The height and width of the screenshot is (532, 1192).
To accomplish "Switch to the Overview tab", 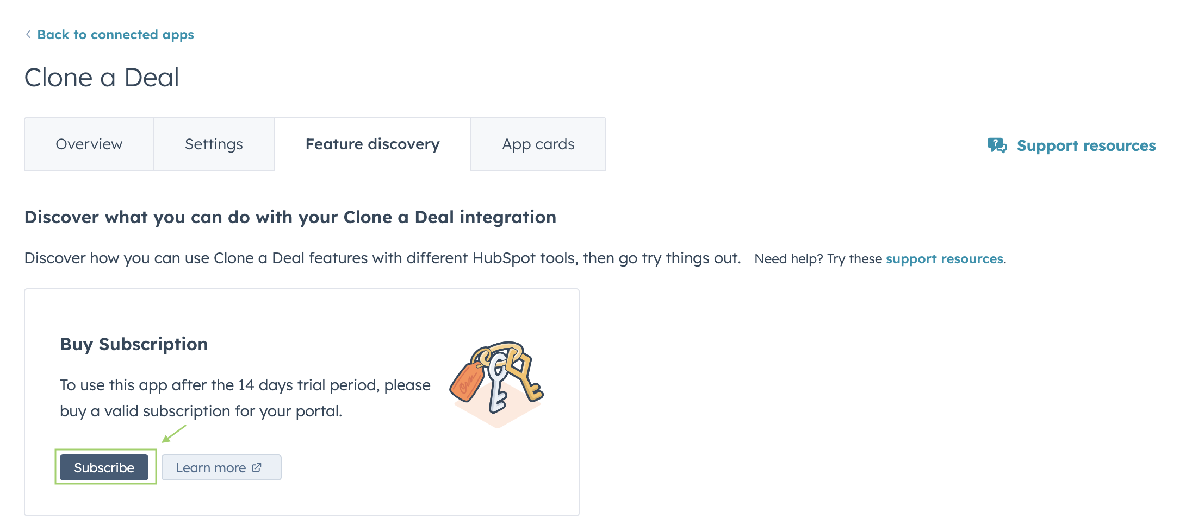I will 89,144.
